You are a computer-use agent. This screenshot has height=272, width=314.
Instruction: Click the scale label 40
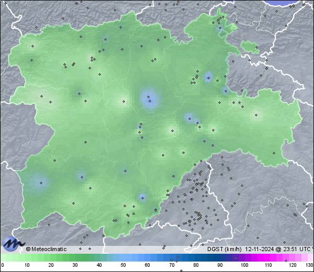pyautogui.click(x=99, y=265)
